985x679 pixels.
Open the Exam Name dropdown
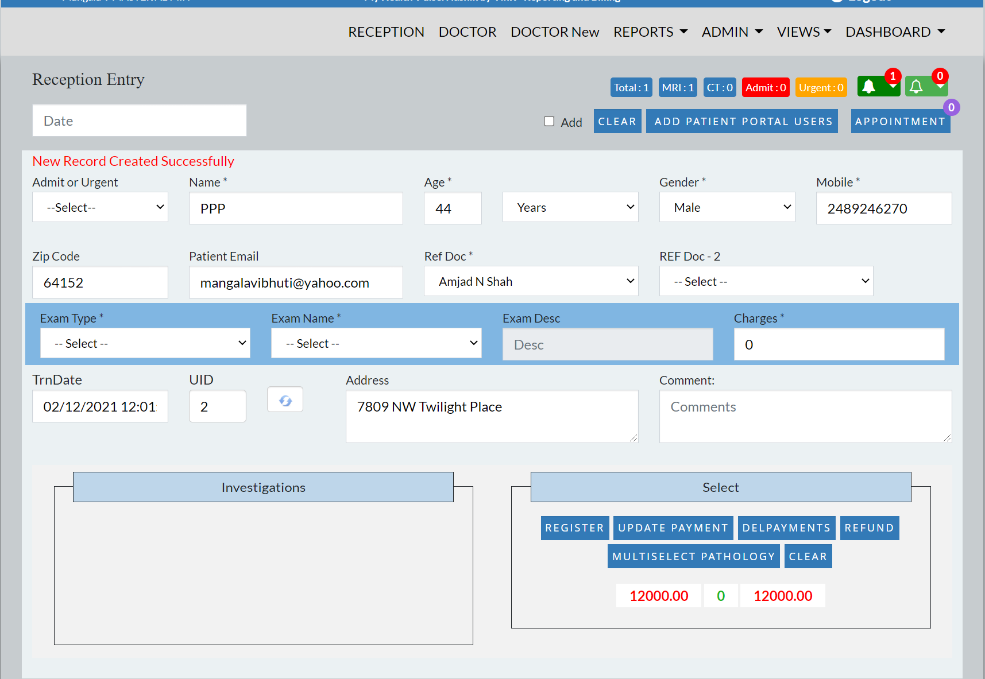[376, 343]
